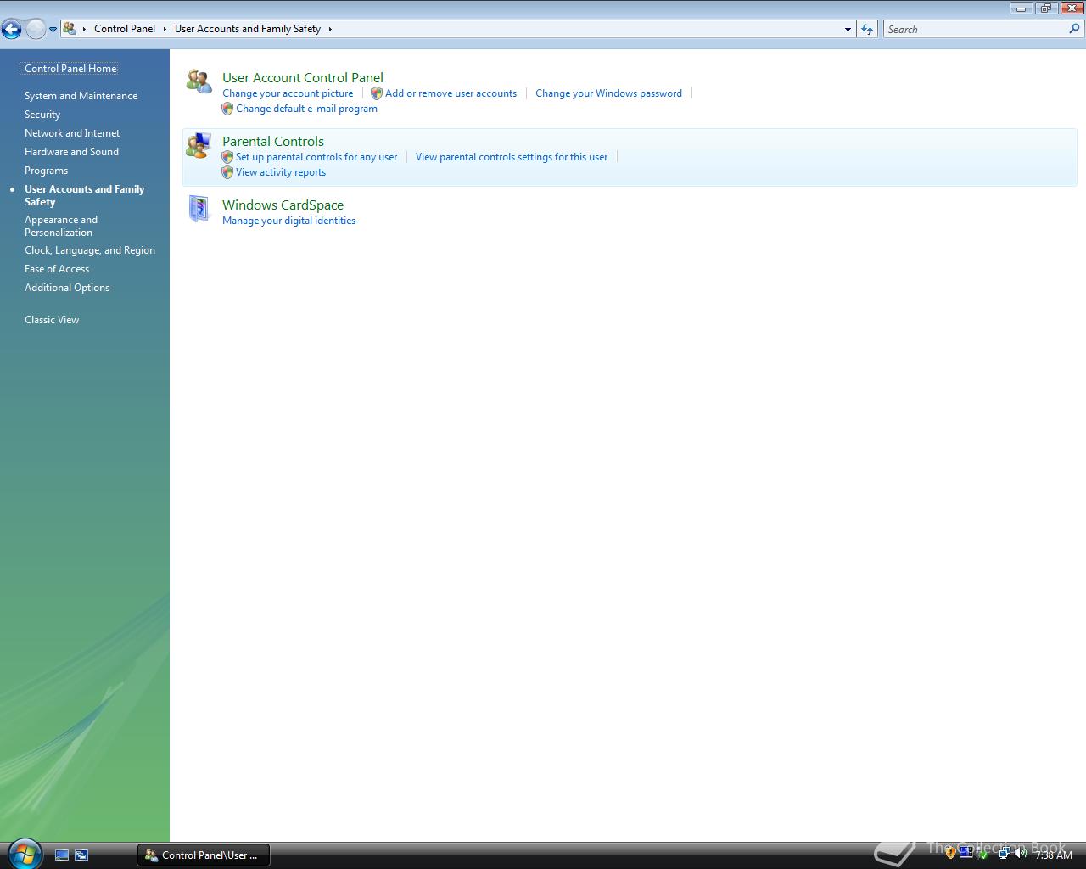The image size is (1086, 869).
Task: Click Change your Windows password
Action: point(608,93)
